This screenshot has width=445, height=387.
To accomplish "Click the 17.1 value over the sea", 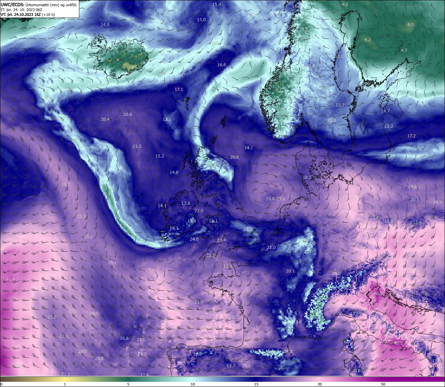I will tap(179, 90).
